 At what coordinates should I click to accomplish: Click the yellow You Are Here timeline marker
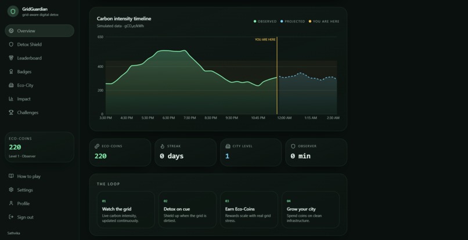click(x=277, y=75)
